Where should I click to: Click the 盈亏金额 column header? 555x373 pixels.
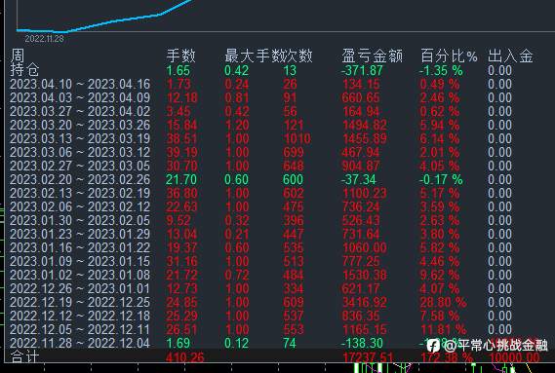373,56
